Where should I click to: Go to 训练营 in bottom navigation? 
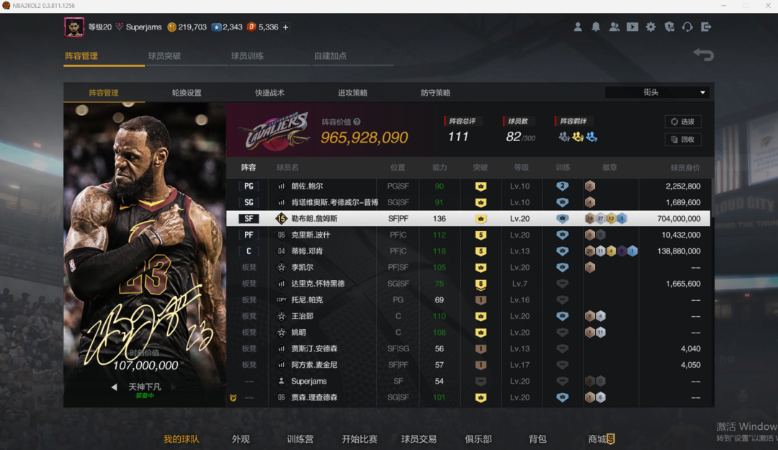pyautogui.click(x=300, y=439)
